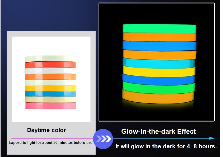Image resolution: width=223 pixels, height=157 pixels.
Task: Select the 'Glow-in-the-dark Effect' heading text
Action: click(x=158, y=131)
